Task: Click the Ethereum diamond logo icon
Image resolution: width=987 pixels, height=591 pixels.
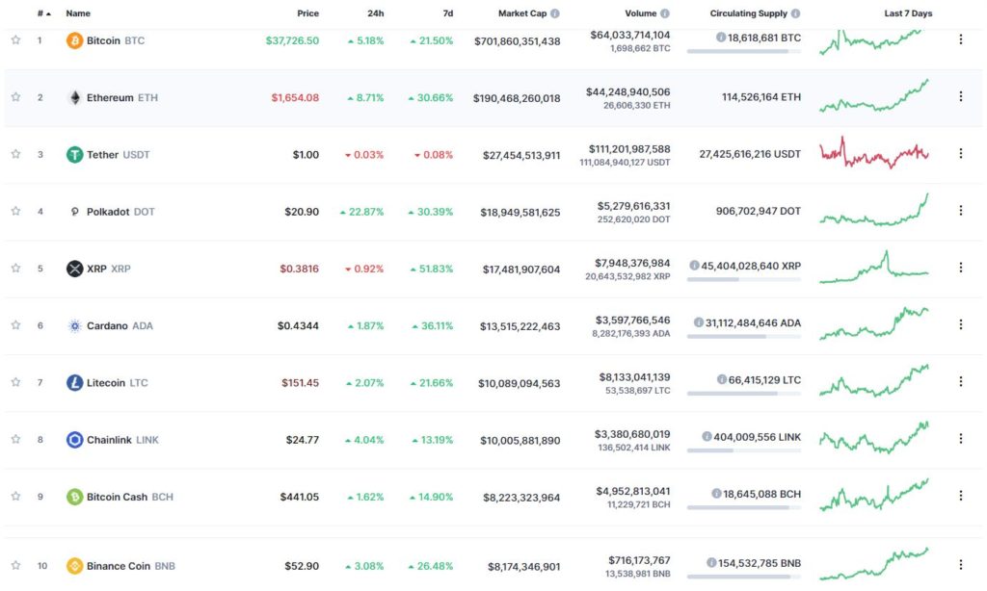Action: pyautogui.click(x=75, y=97)
